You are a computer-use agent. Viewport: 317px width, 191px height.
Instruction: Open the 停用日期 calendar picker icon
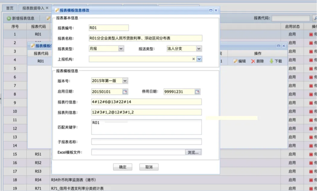pos(197,92)
